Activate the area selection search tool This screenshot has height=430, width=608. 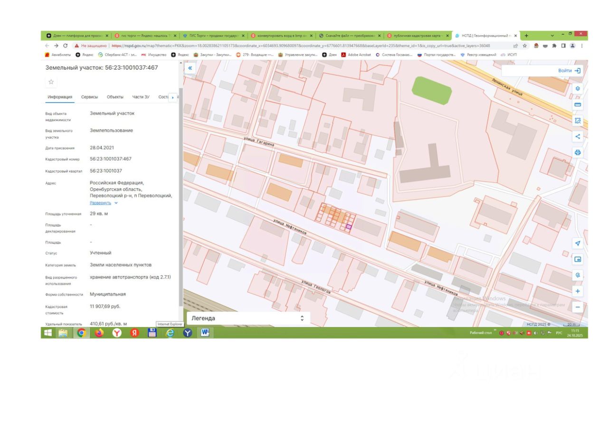[x=578, y=121]
